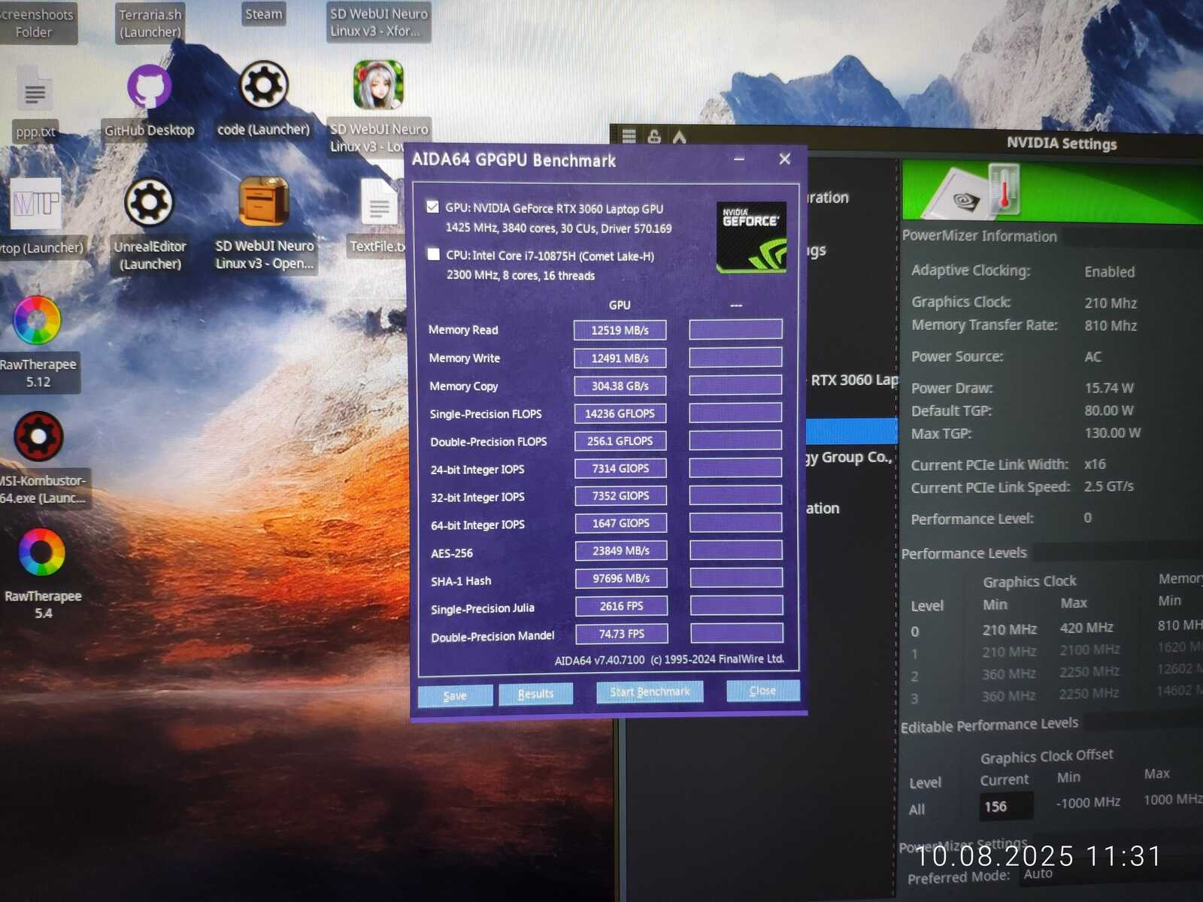
Task: Uncheck the GPU NVIDIA GeForce RTX 3060 checkbox
Action: (x=432, y=207)
